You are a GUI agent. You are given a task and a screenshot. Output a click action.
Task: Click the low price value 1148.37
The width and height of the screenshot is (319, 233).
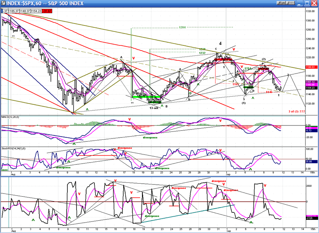point(25,11)
